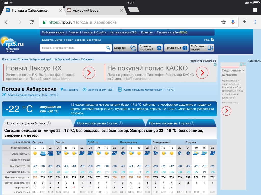Click Хабаровский район breadcrumb
The width and height of the screenshot is (261, 195).
point(66,59)
